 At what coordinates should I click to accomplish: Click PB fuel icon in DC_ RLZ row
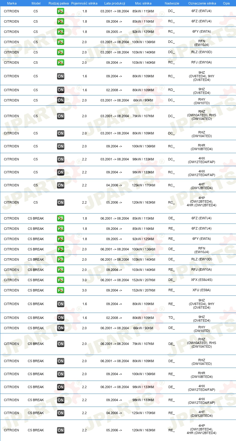[61, 52]
